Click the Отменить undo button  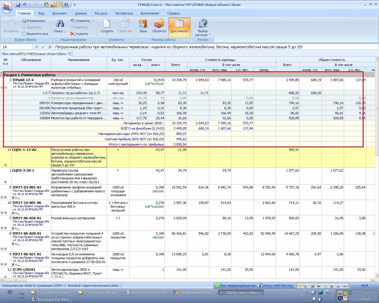pyautogui.click(x=80, y=21)
